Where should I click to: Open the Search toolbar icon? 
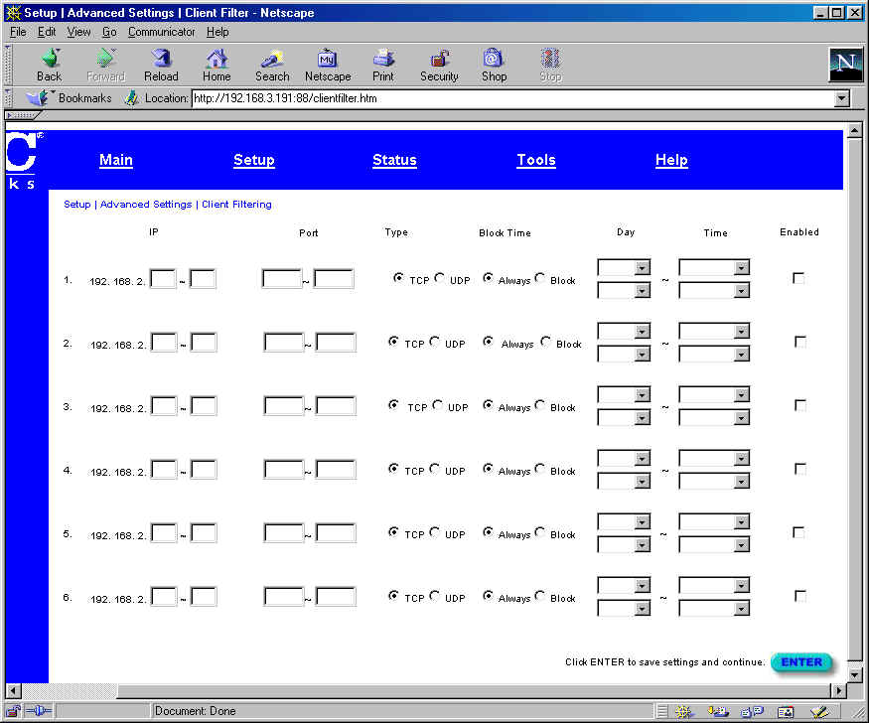point(272,59)
